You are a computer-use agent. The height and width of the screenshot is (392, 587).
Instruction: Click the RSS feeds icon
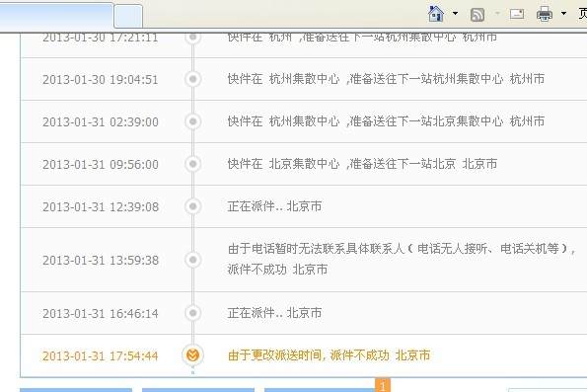coord(477,15)
